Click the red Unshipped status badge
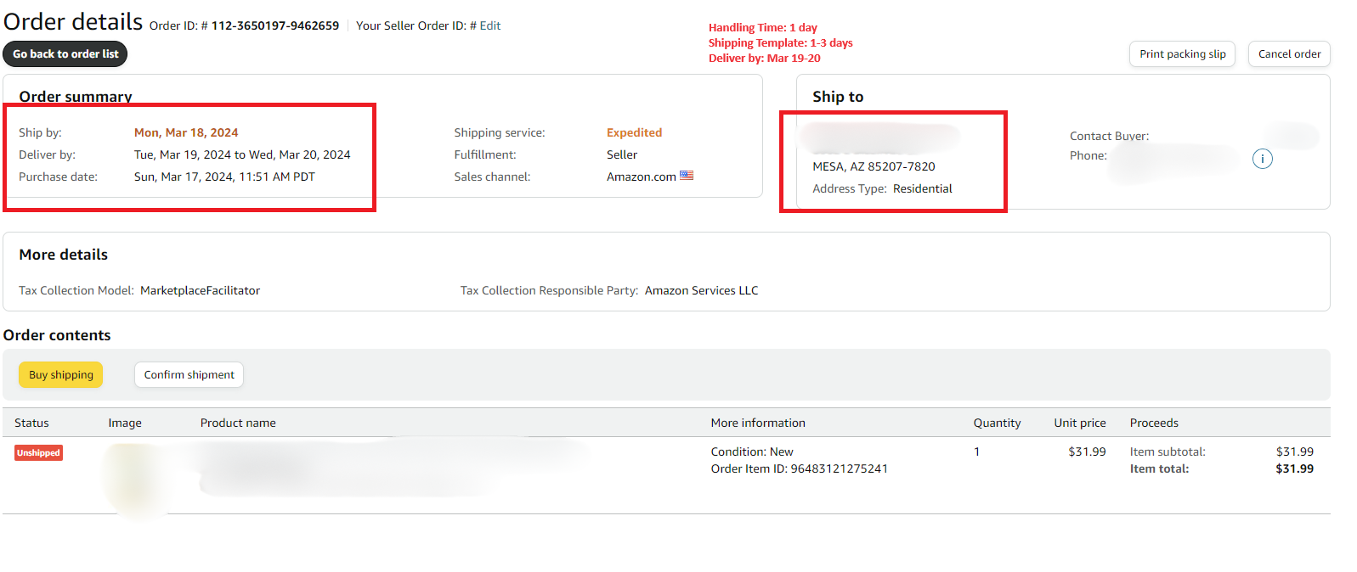Image resolution: width=1357 pixels, height=572 pixels. pyautogui.click(x=38, y=453)
